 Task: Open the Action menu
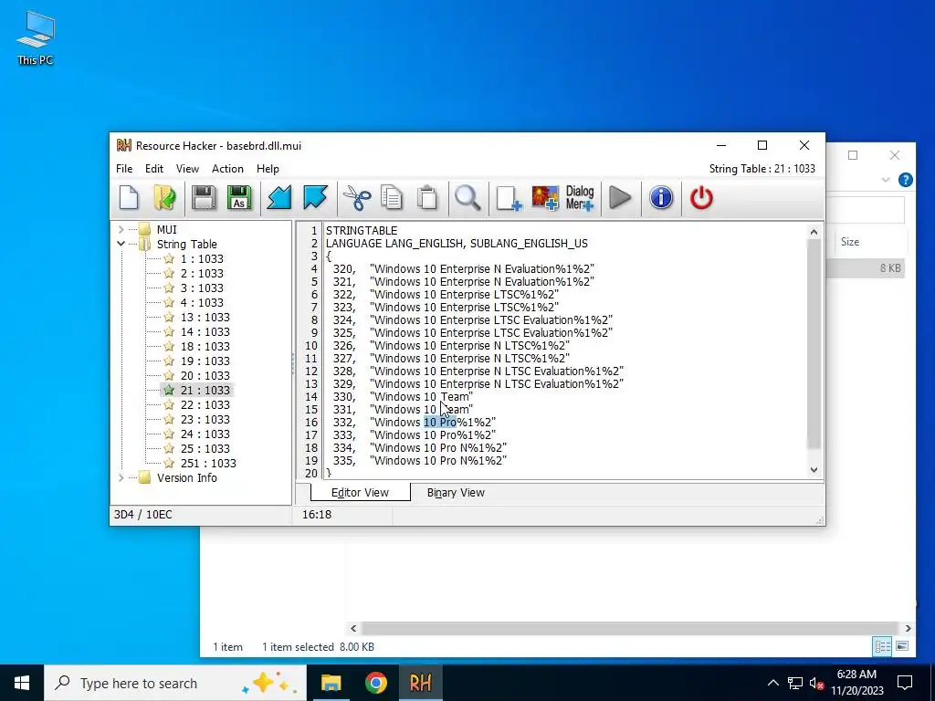[x=227, y=169]
